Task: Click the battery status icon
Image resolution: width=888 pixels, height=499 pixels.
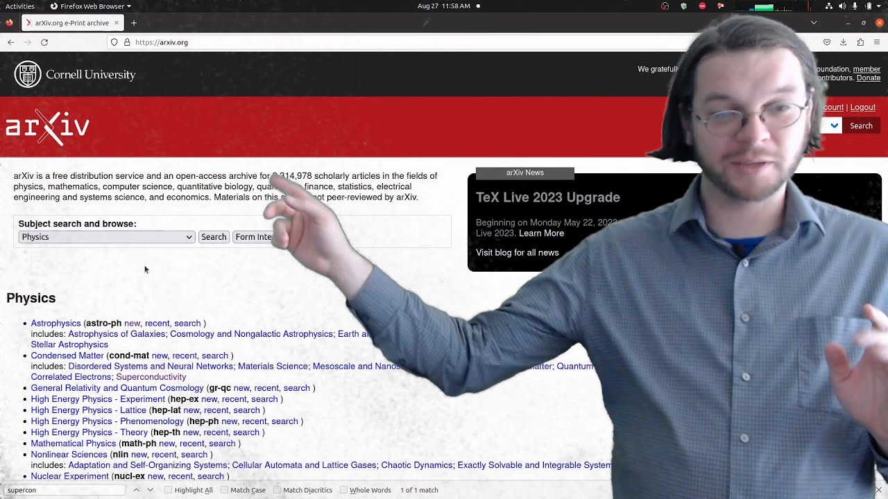Action: pyautogui.click(x=869, y=6)
